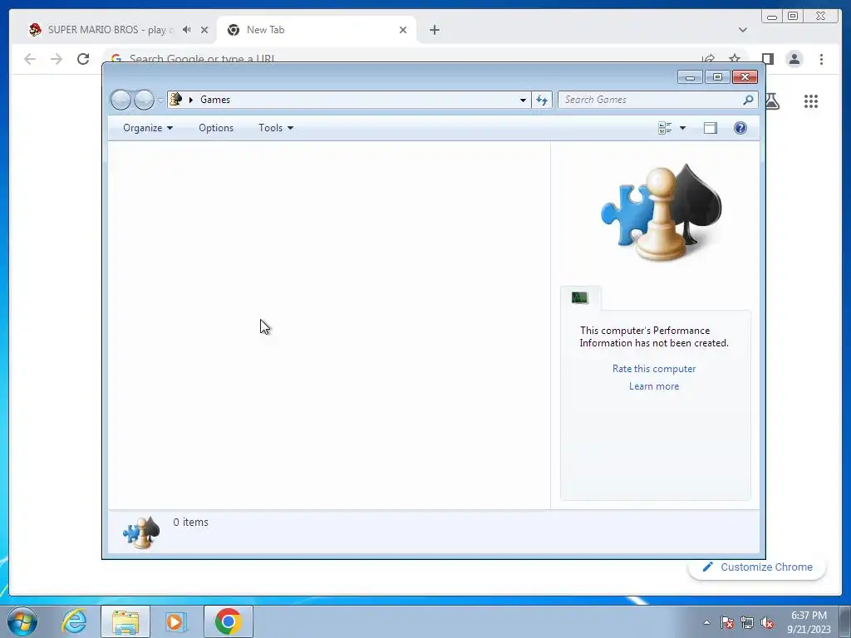Click Chrome's back navigation arrow
This screenshot has width=851, height=638.
(30, 59)
